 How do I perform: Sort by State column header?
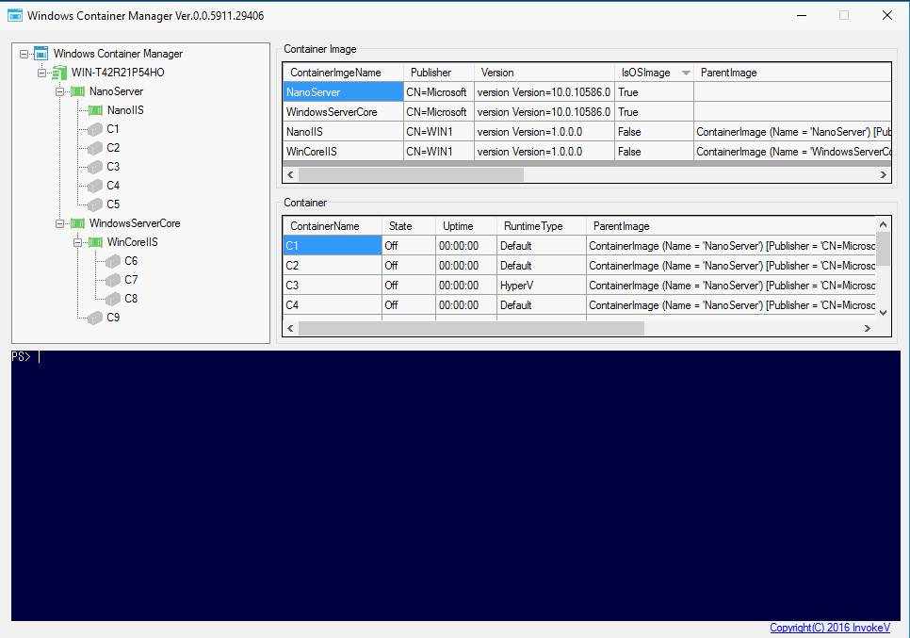pos(409,226)
